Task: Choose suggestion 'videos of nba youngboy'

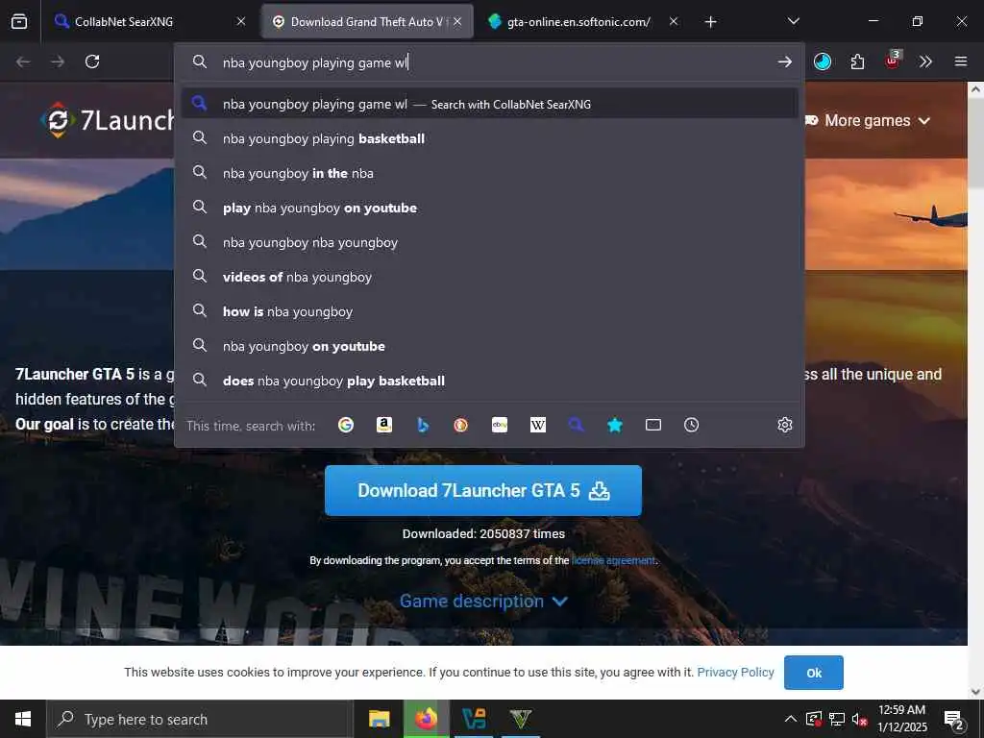Action: tap(489, 277)
